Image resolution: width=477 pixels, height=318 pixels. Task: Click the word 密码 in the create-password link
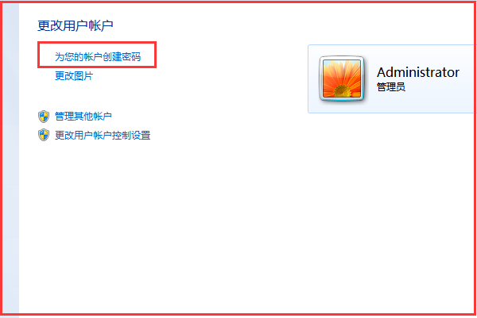tap(131, 57)
